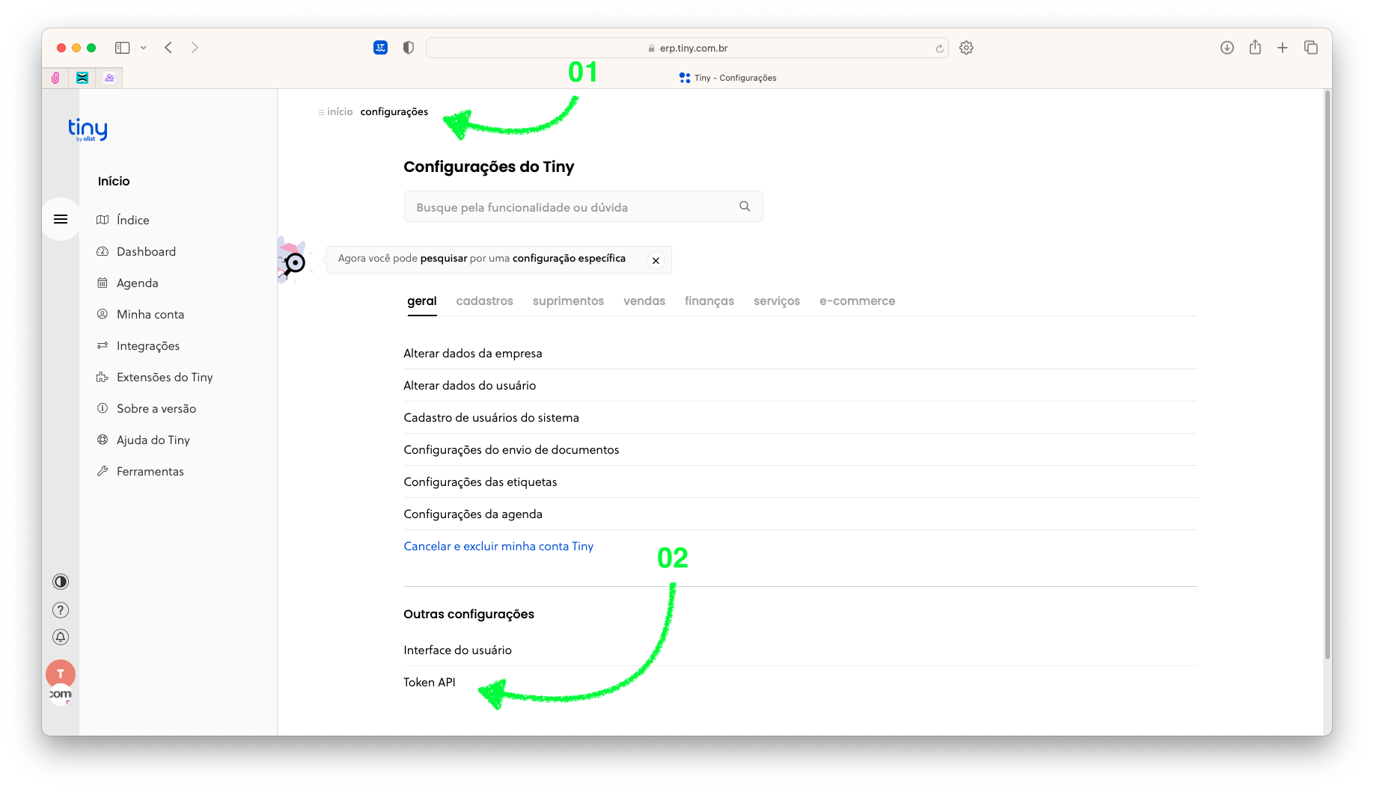Click the page vertical scrollbar

[x=1328, y=375]
